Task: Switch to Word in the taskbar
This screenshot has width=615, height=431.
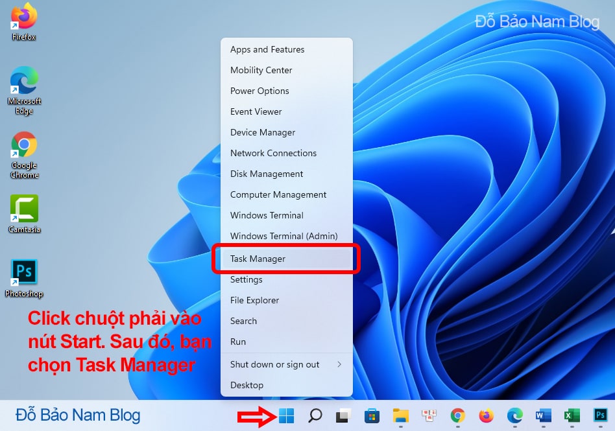Action: 544,415
